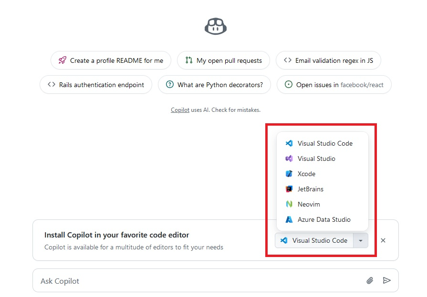This screenshot has height=297, width=427.
Task: Choose Visual Studio menu entry
Action: 316,158
